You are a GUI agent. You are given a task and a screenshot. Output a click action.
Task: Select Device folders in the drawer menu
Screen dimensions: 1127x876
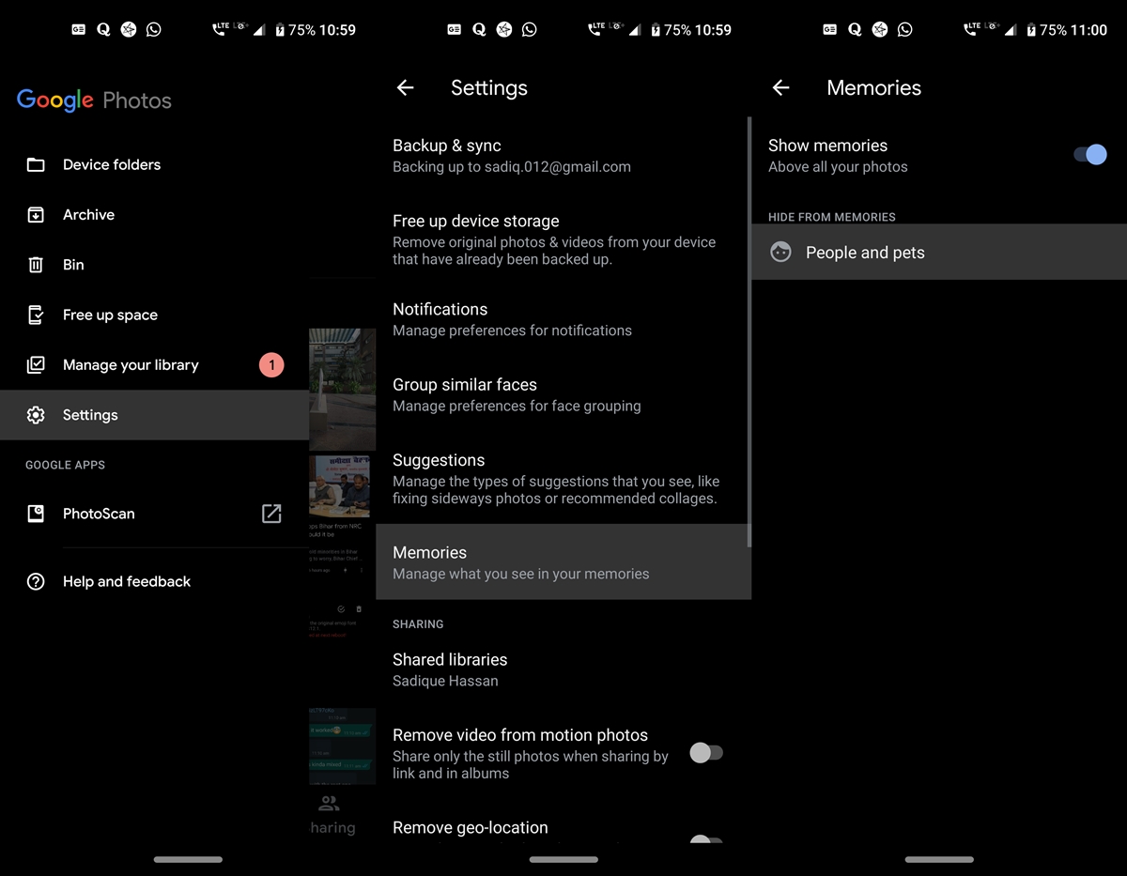point(154,164)
